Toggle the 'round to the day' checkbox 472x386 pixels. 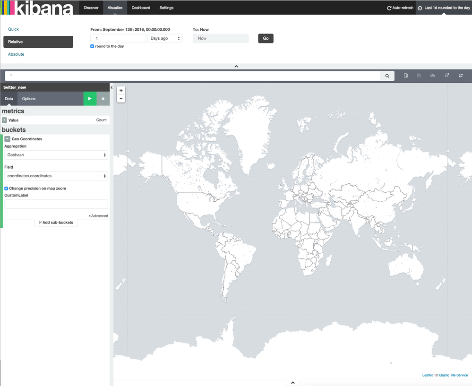click(92, 46)
